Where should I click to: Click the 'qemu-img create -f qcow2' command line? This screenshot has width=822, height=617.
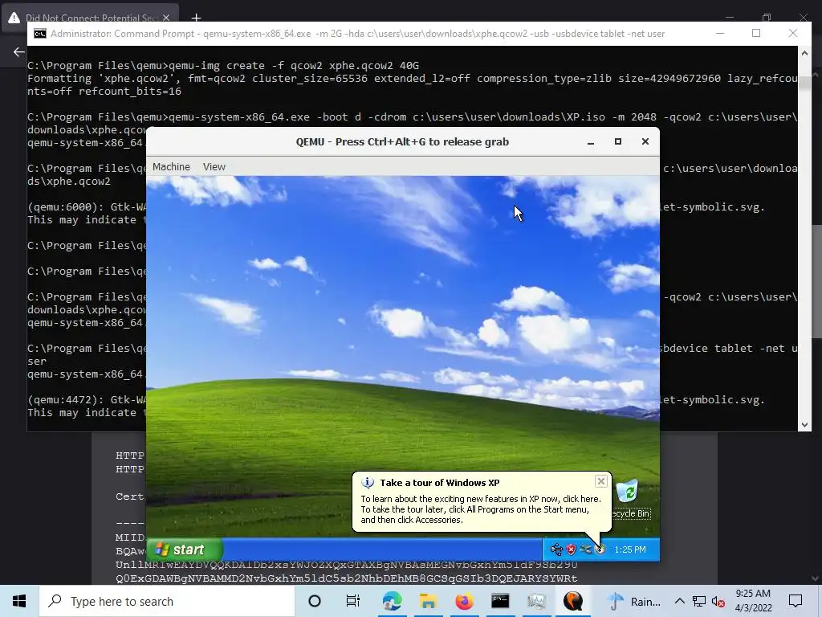click(x=223, y=66)
